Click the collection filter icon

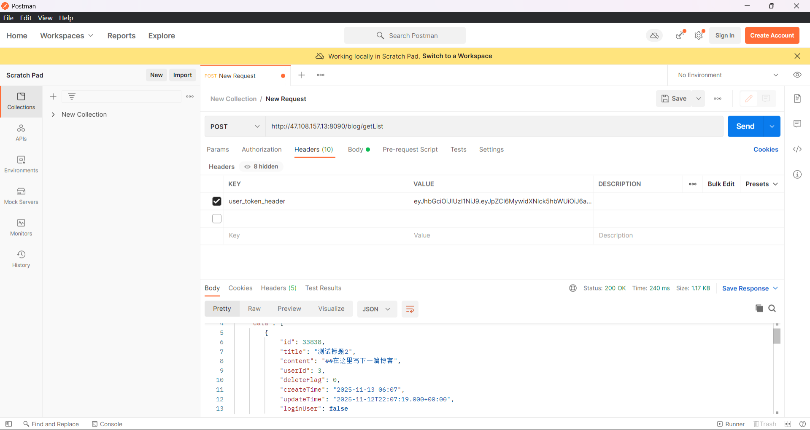(72, 97)
